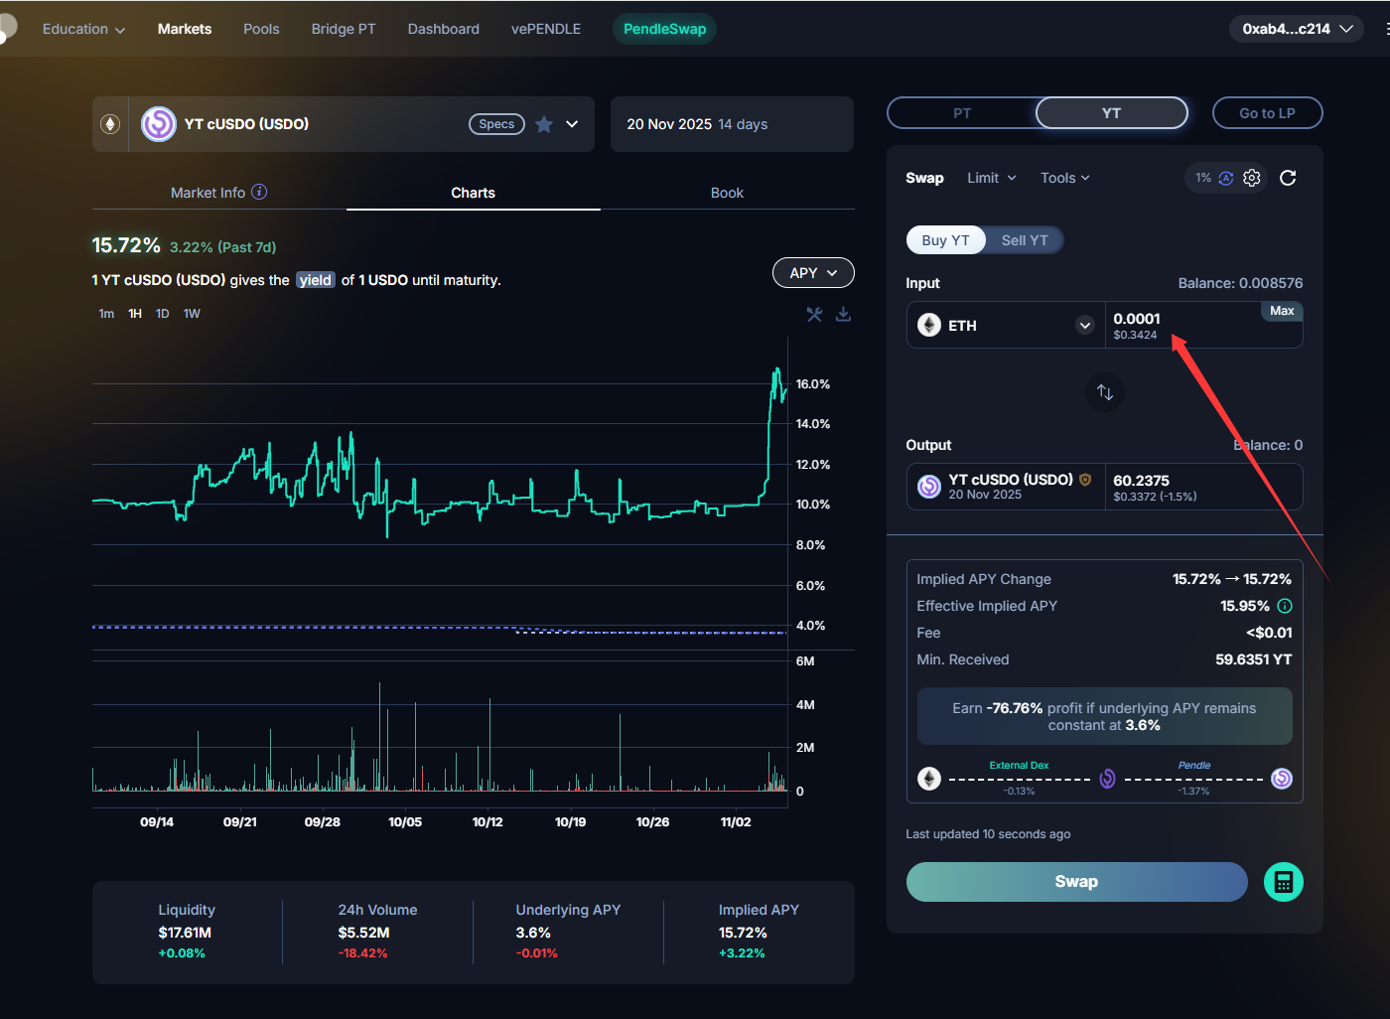Open the ETH input token dropdown

(x=1084, y=326)
